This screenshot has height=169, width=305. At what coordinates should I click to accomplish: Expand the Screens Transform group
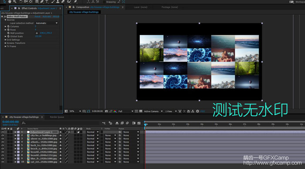point(5,43)
